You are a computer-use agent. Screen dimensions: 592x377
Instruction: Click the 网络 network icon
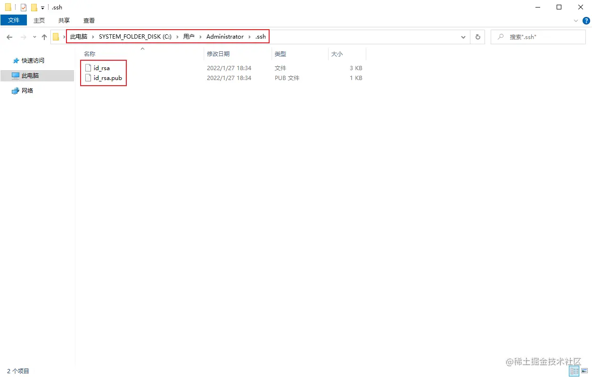coord(16,90)
